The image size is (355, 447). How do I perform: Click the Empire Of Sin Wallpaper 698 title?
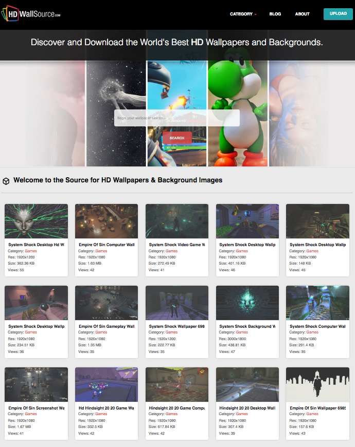pos(317,408)
